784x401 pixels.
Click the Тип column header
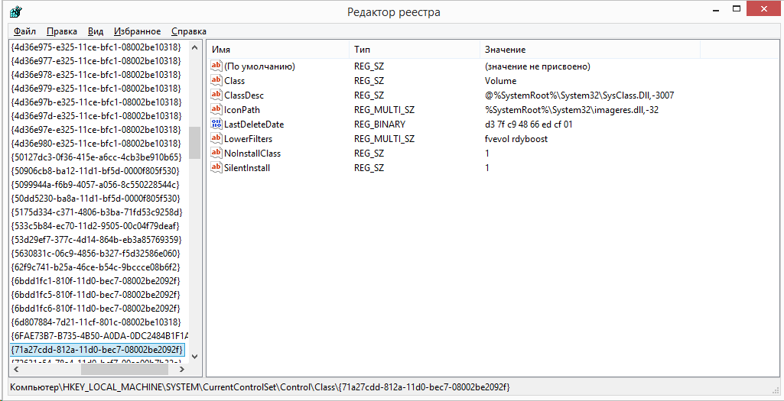coord(413,50)
